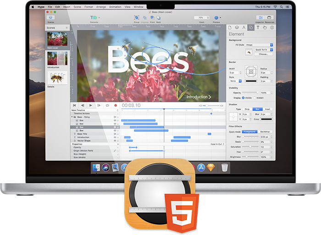Select the Introduction scene thumbnail
Screen dimensions: 321x235
click(57, 58)
